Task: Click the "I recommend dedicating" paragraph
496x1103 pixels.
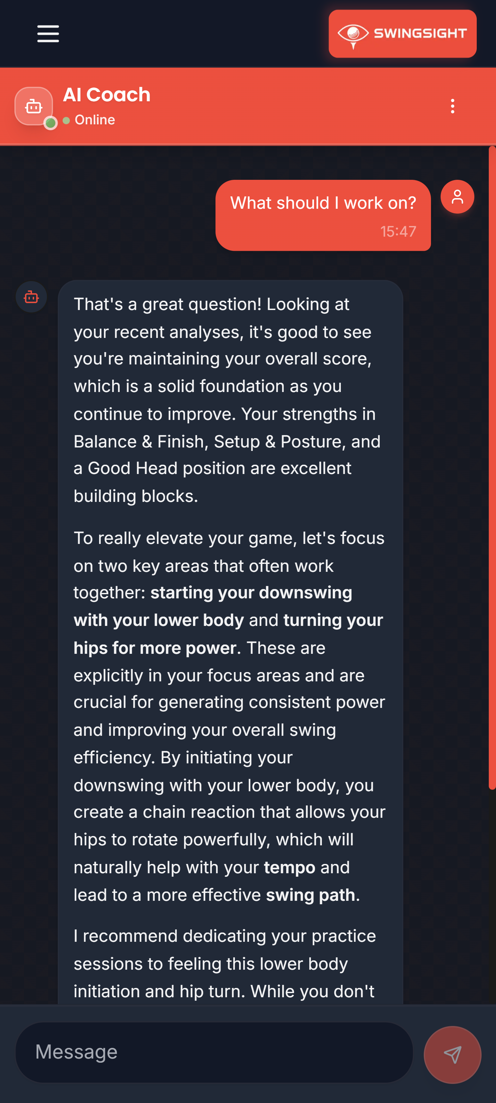Action: click(225, 963)
